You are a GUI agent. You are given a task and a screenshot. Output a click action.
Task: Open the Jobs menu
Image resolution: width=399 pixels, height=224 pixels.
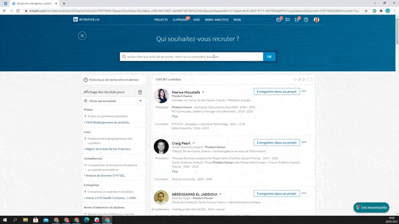(196, 20)
